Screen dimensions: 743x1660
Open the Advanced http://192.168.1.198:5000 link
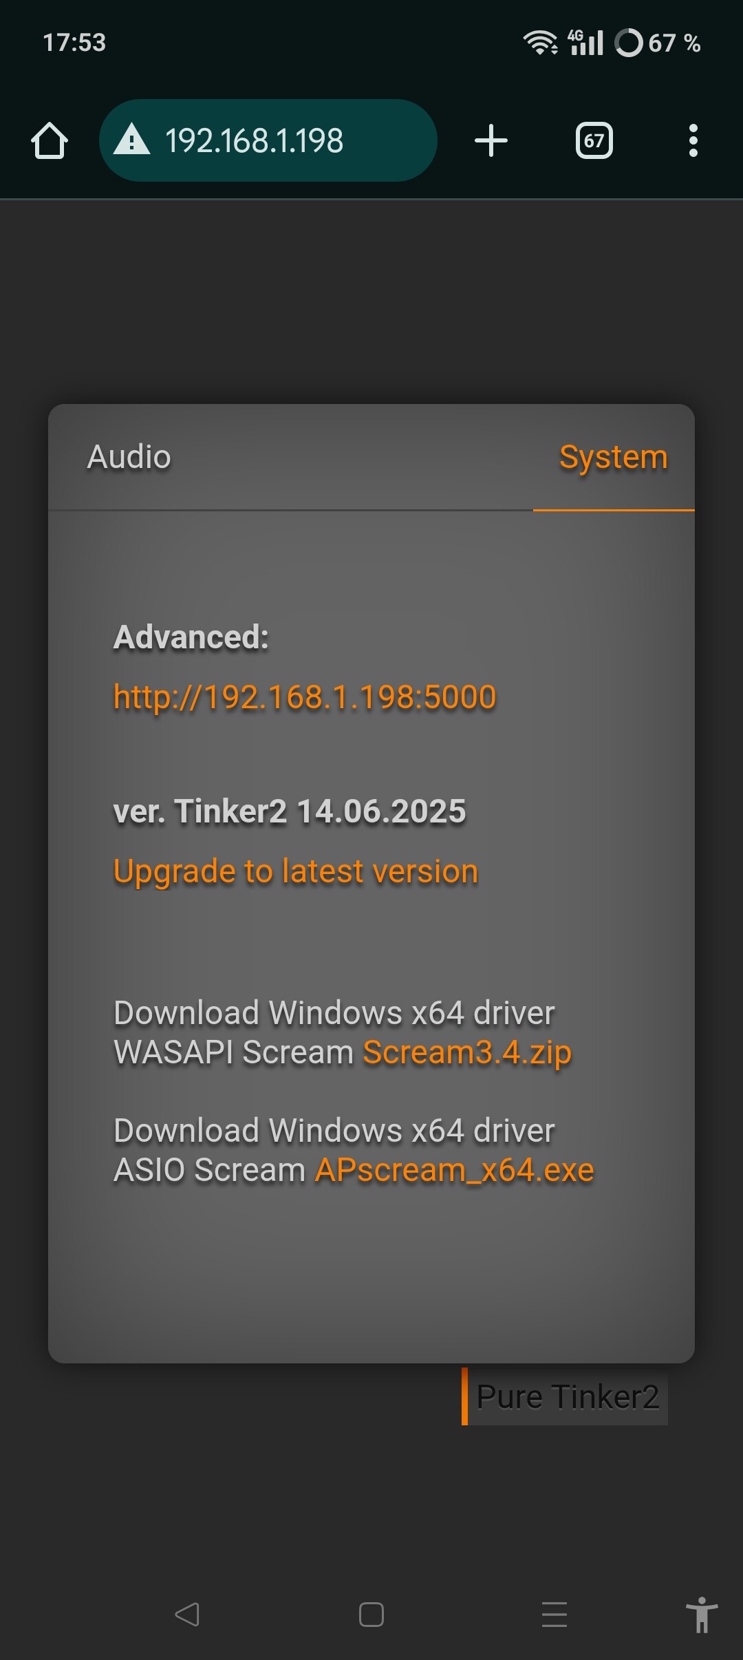click(305, 696)
